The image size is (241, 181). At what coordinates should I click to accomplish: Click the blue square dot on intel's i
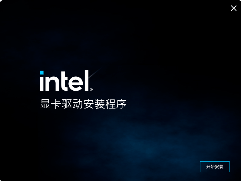(41, 72)
